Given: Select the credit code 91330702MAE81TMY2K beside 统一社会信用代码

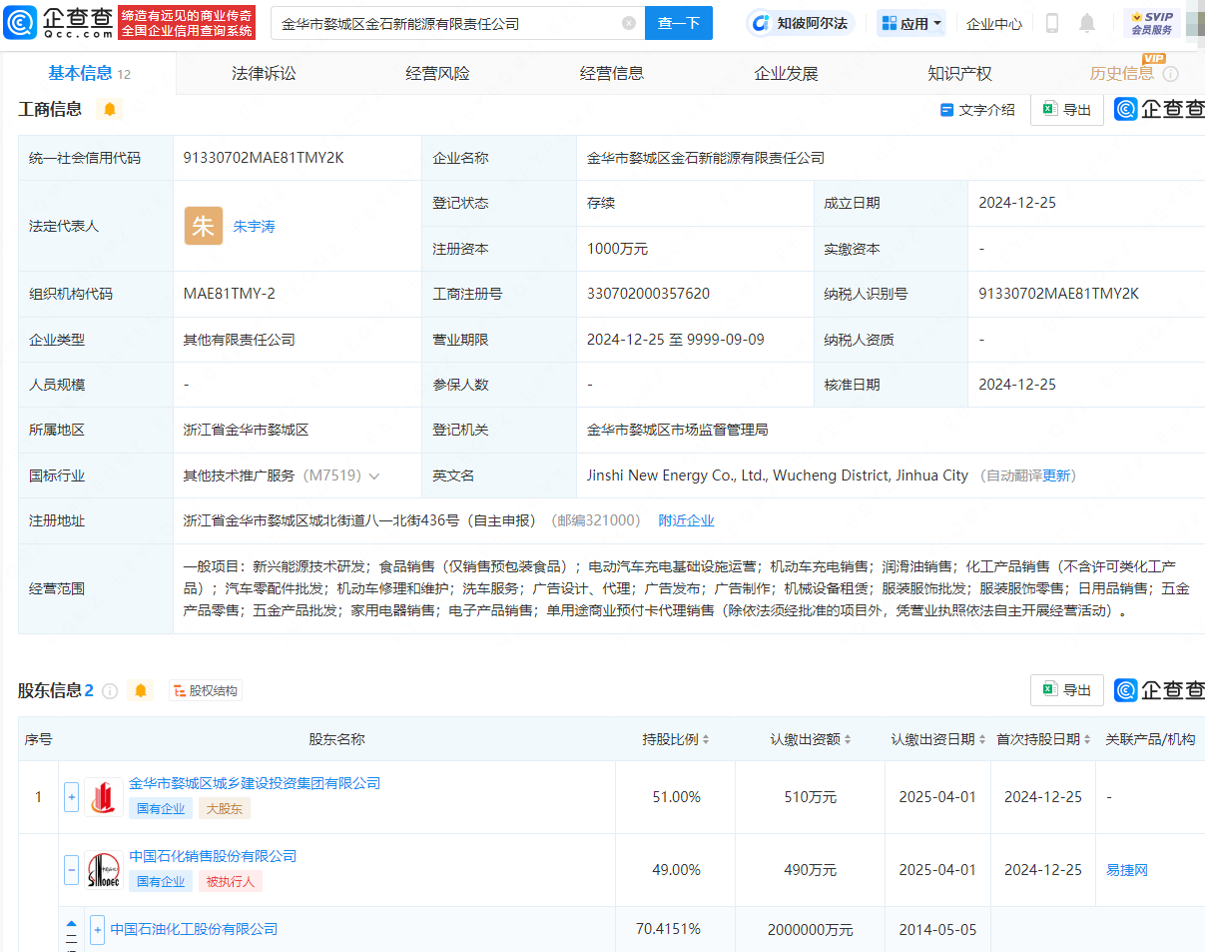Looking at the screenshot, I should pos(264,158).
